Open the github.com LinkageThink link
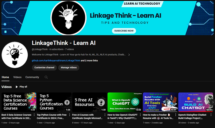This screenshot has width=215, height=128. pyautogui.click(x=56, y=61)
